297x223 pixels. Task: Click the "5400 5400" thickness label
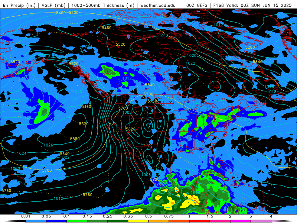pyautogui.click(x=67, y=13)
